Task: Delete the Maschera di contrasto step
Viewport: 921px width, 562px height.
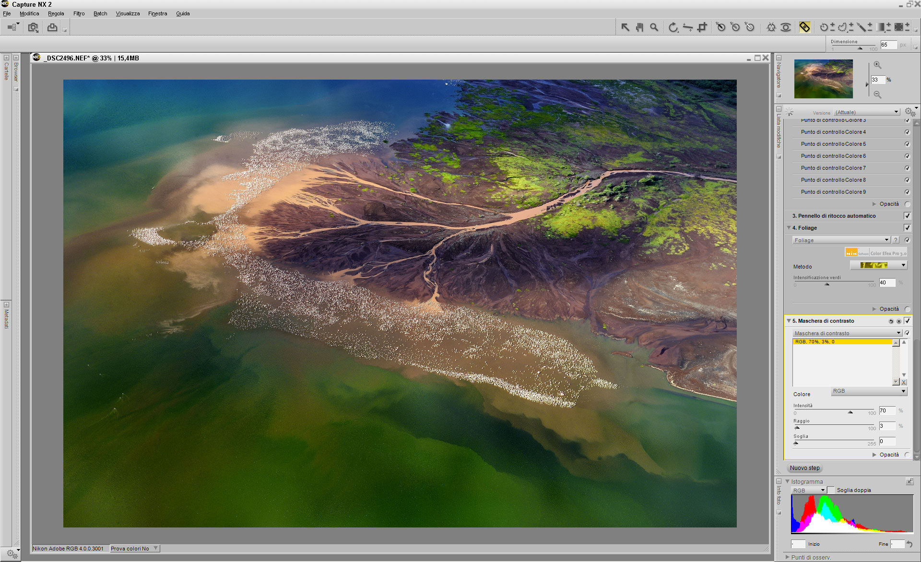Action: click(899, 321)
